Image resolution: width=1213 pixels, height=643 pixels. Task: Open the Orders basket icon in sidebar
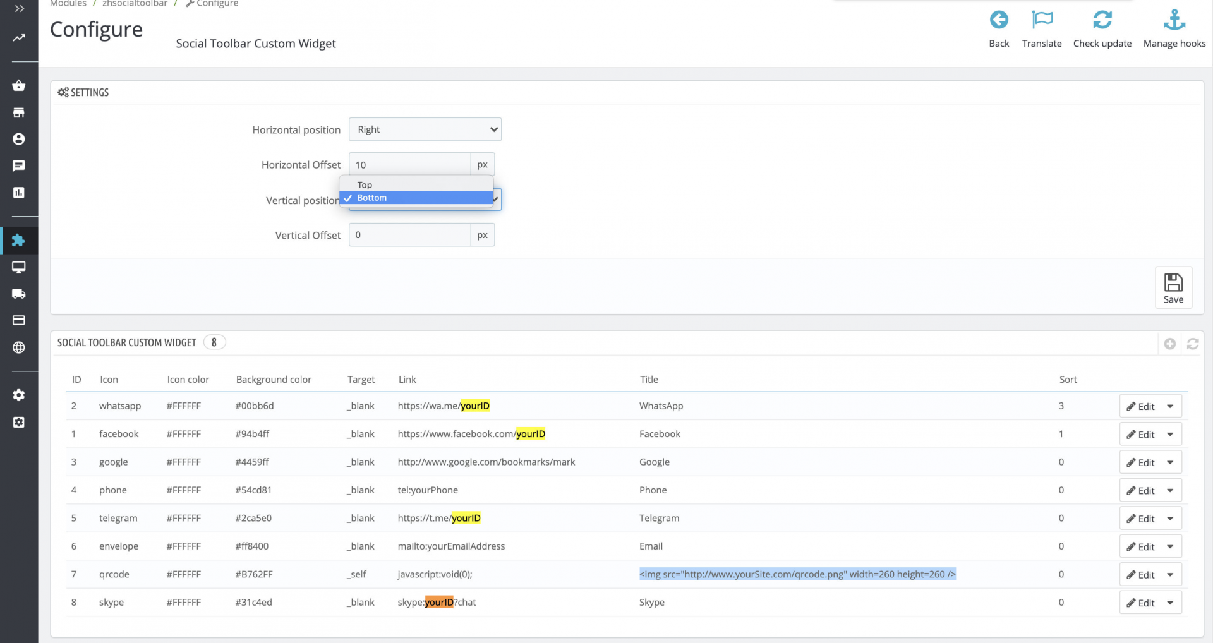point(19,85)
